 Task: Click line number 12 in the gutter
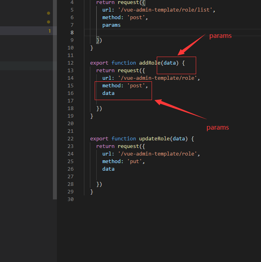[x=70, y=63]
